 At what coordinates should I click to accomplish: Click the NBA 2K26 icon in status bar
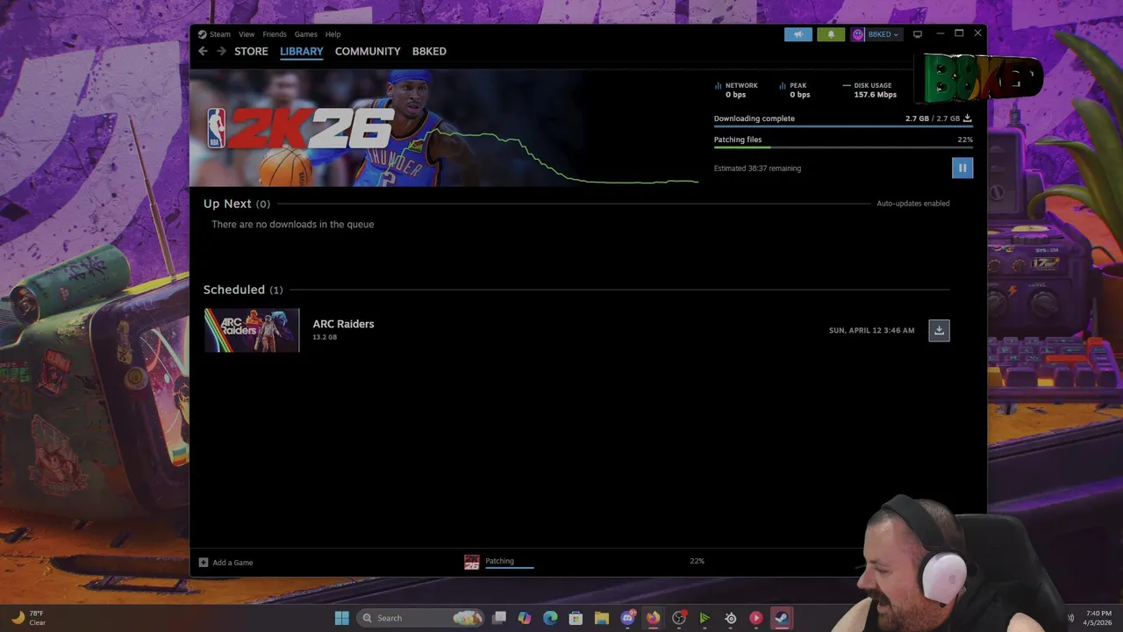click(472, 562)
